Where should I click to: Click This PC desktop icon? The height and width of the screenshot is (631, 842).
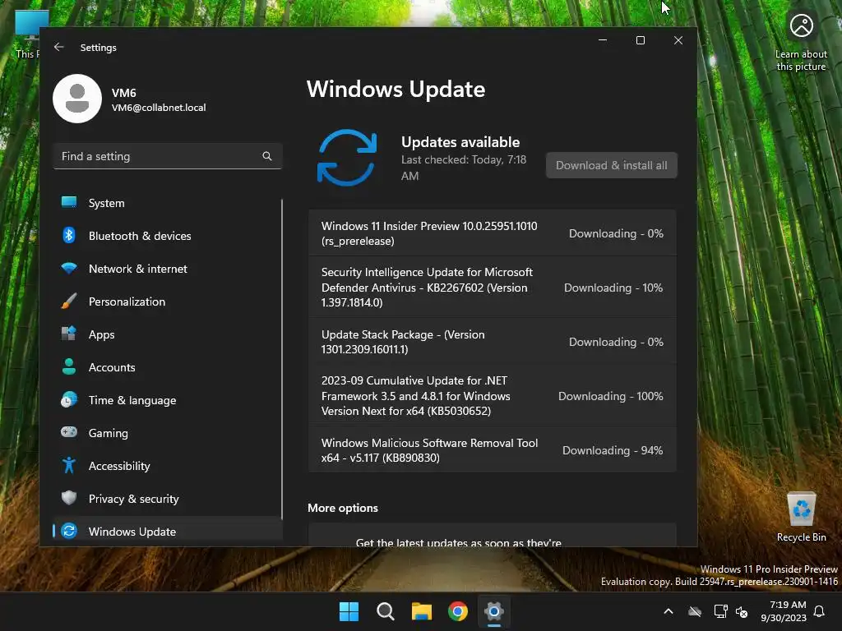click(x=27, y=33)
